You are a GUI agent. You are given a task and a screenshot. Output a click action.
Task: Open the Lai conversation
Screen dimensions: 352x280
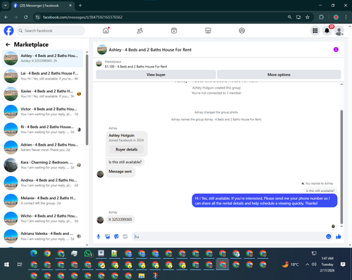point(42,76)
